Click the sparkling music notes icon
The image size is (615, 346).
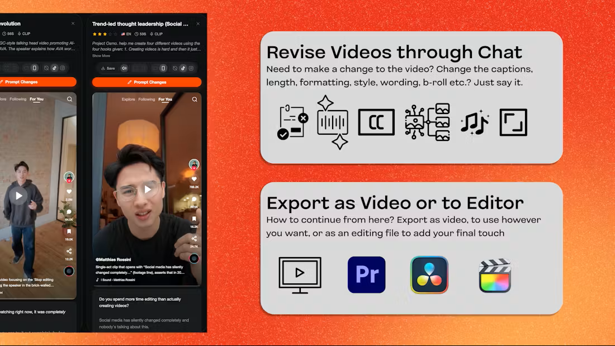(475, 122)
